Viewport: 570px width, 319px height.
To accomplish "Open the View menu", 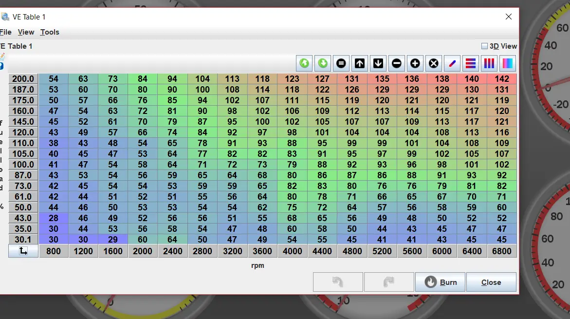I will (x=26, y=32).
